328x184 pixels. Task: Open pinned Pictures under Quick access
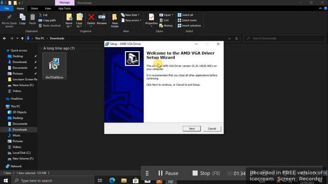tap(17, 74)
